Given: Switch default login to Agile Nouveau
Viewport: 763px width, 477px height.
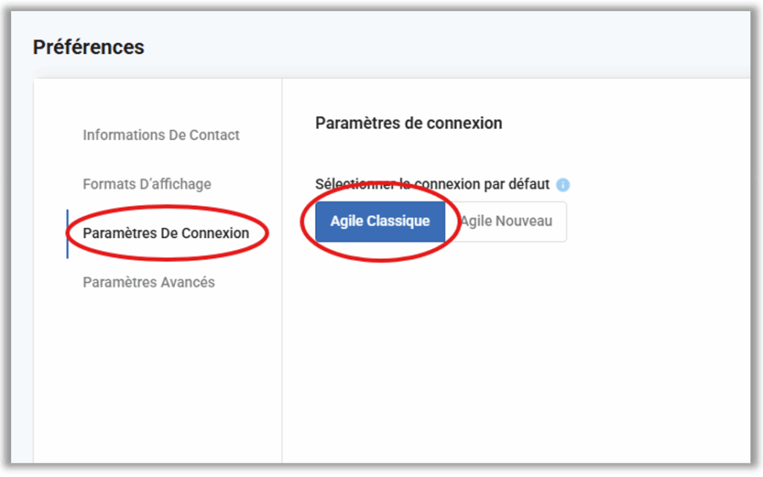Looking at the screenshot, I should click(506, 222).
